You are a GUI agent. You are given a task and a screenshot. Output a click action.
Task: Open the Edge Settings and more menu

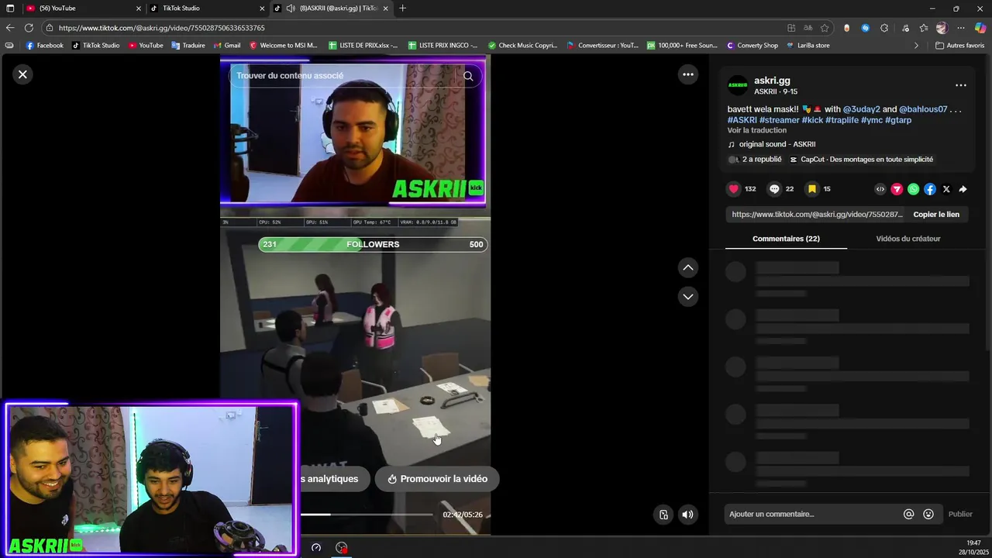point(960,28)
